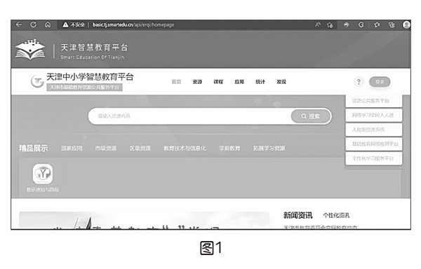Open 网络学习空间人人通 link
The width and height of the screenshot is (421, 269).
(374, 115)
